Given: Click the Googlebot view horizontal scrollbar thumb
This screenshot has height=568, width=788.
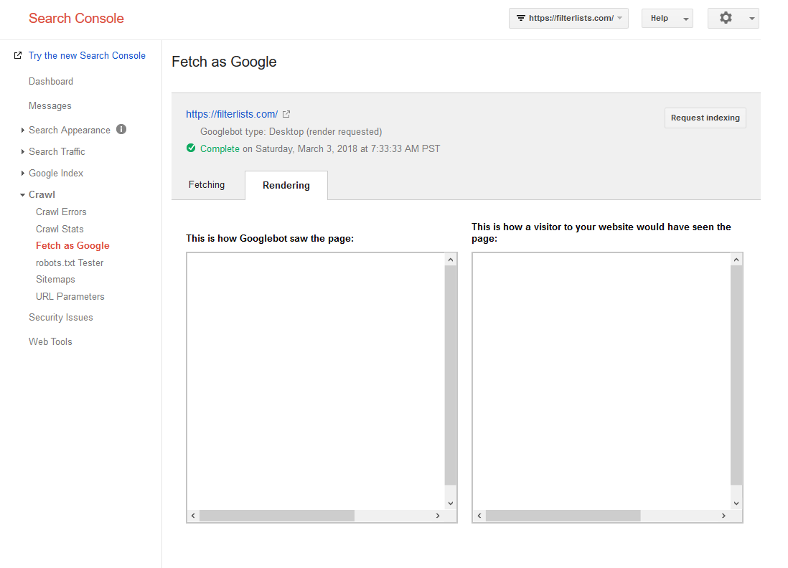Looking at the screenshot, I should pyautogui.click(x=277, y=516).
